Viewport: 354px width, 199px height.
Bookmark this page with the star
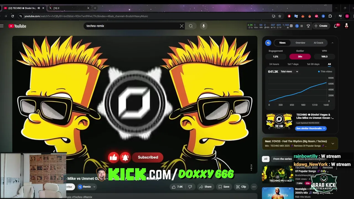(x=280, y=16)
